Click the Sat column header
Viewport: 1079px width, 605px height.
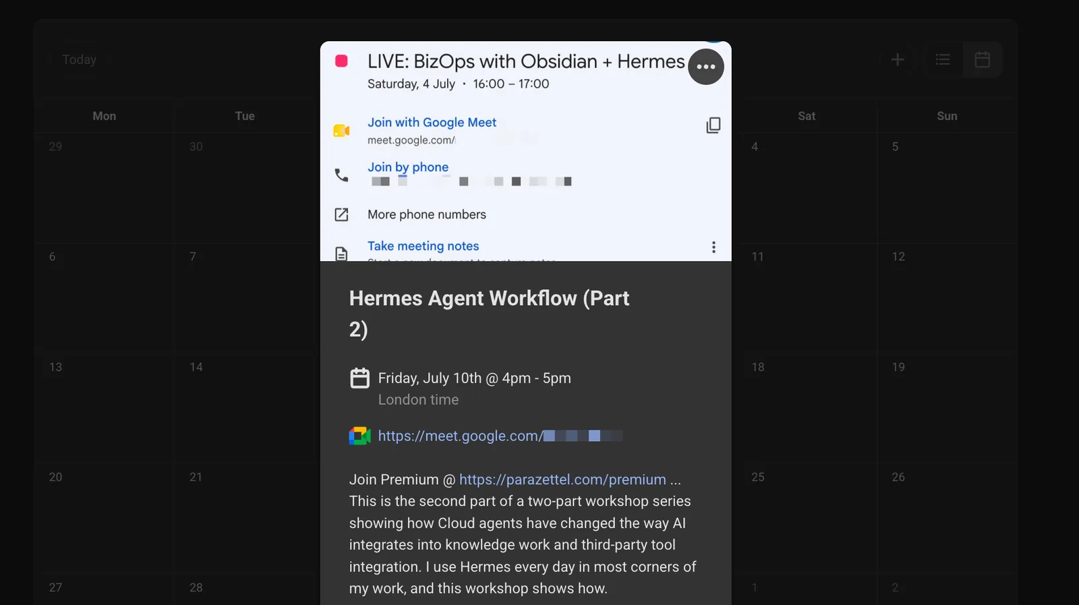click(807, 116)
